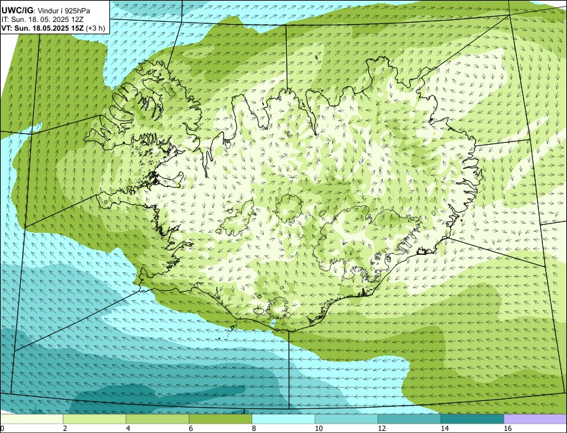Click the legend value label '12'
The image size is (567, 433).
click(382, 428)
